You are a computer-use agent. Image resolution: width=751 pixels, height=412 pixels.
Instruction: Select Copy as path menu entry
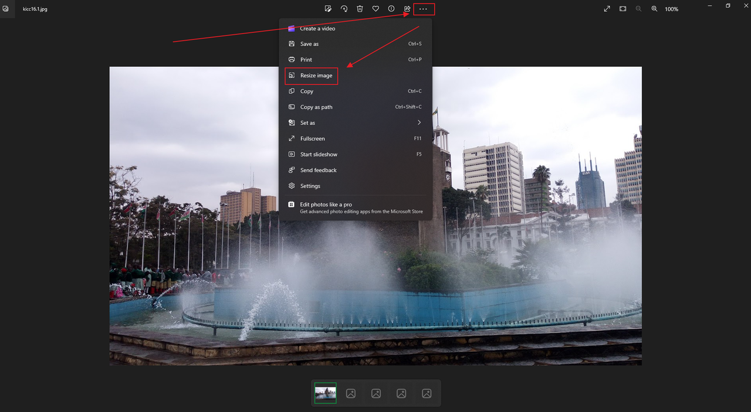pos(356,107)
